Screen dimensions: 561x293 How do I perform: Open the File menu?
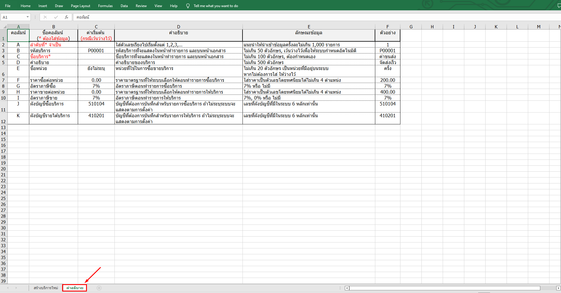[7, 5]
